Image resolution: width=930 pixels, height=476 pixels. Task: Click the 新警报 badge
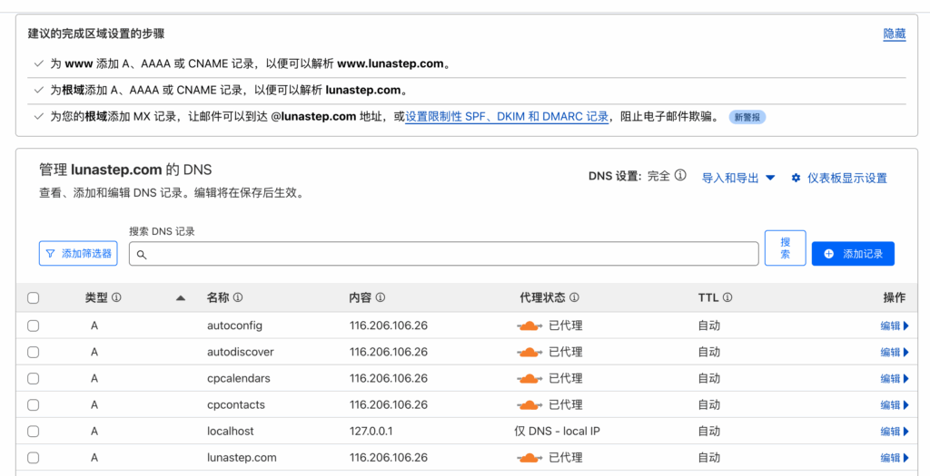pyautogui.click(x=747, y=117)
